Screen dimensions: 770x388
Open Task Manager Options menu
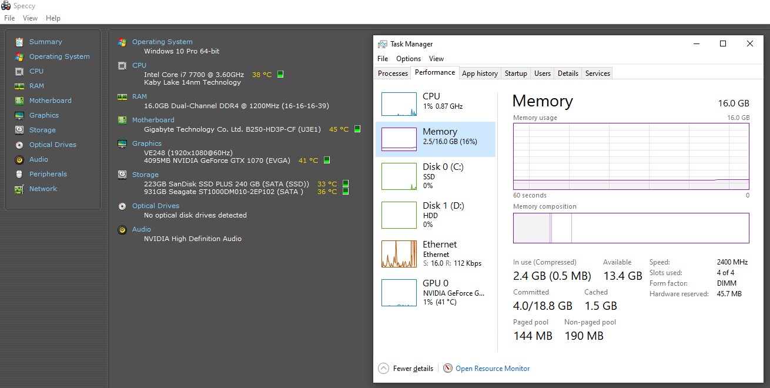[409, 59]
